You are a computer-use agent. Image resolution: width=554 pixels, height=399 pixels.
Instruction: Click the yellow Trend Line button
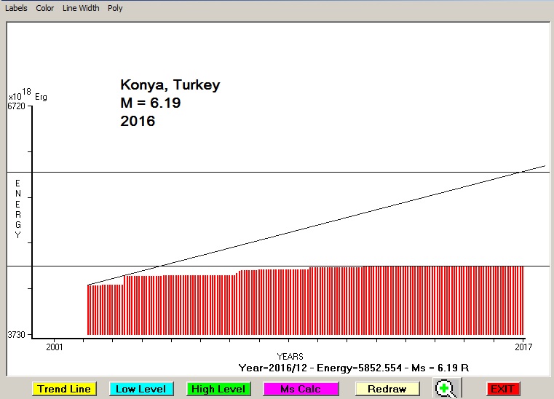64,389
